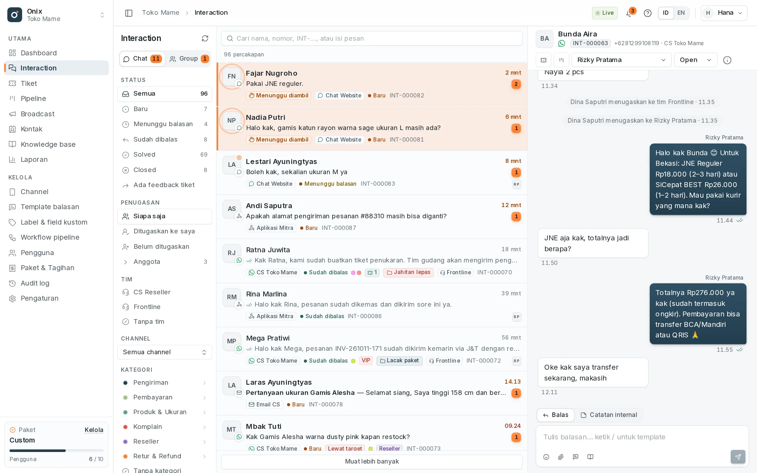Image resolution: width=757 pixels, height=473 pixels.
Task: Open conversation info icon
Action: click(728, 60)
